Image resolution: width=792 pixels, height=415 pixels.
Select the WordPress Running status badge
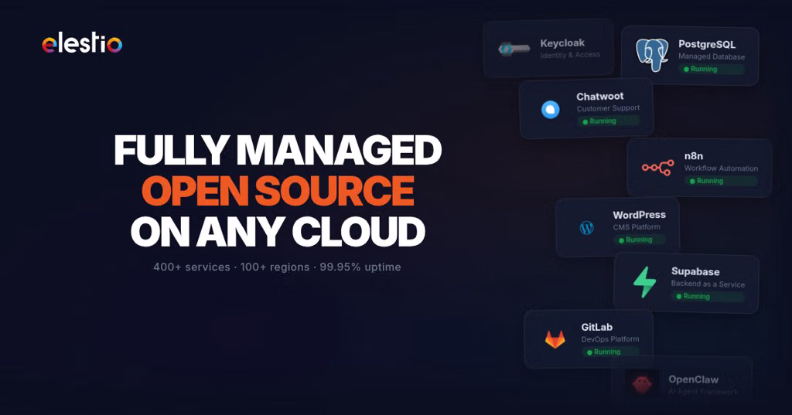coord(639,240)
